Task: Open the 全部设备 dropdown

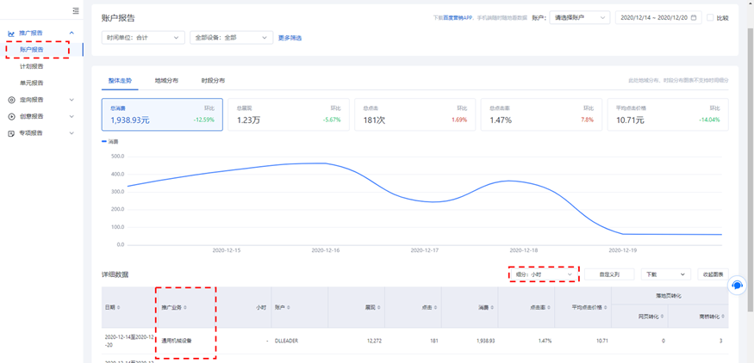Action: (231, 38)
